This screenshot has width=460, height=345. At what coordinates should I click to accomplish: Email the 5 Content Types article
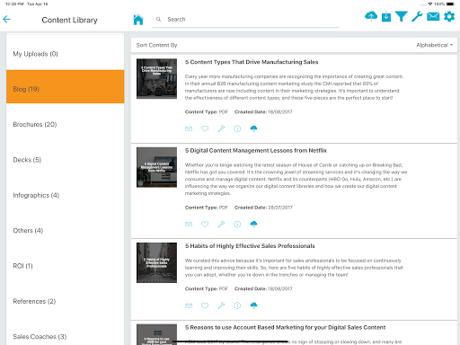pos(189,128)
